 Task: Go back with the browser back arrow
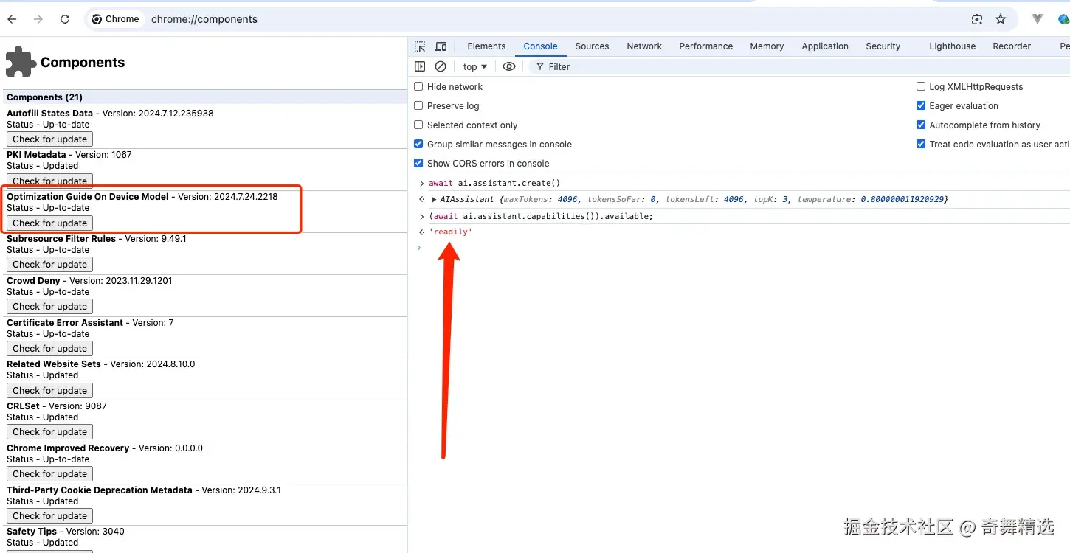tap(13, 19)
